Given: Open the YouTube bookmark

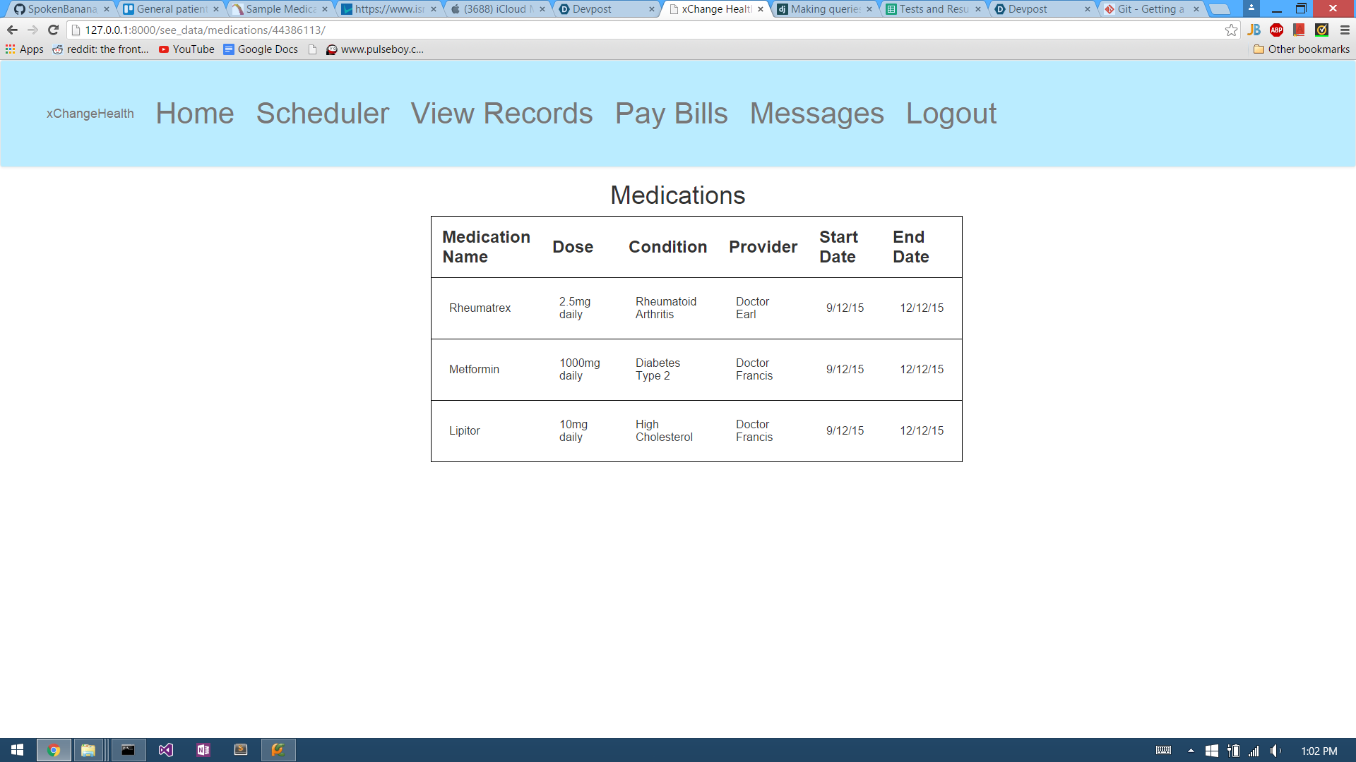Looking at the screenshot, I should pyautogui.click(x=186, y=49).
